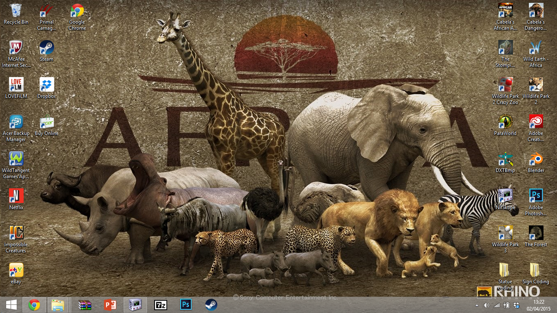Select the Blender desktop shortcut

pos(536,159)
